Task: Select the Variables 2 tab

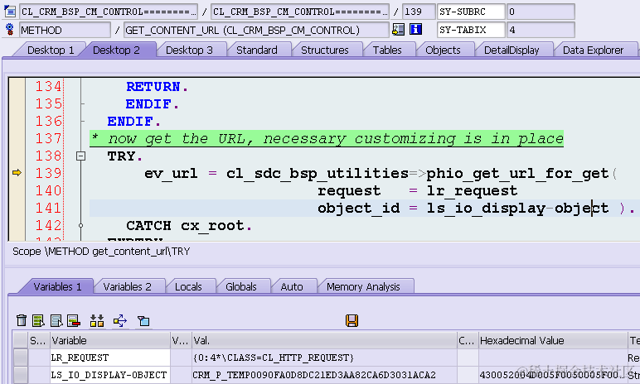Action: 128,286
